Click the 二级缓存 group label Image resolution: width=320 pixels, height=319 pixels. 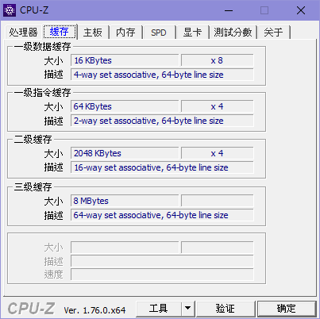click(x=33, y=140)
